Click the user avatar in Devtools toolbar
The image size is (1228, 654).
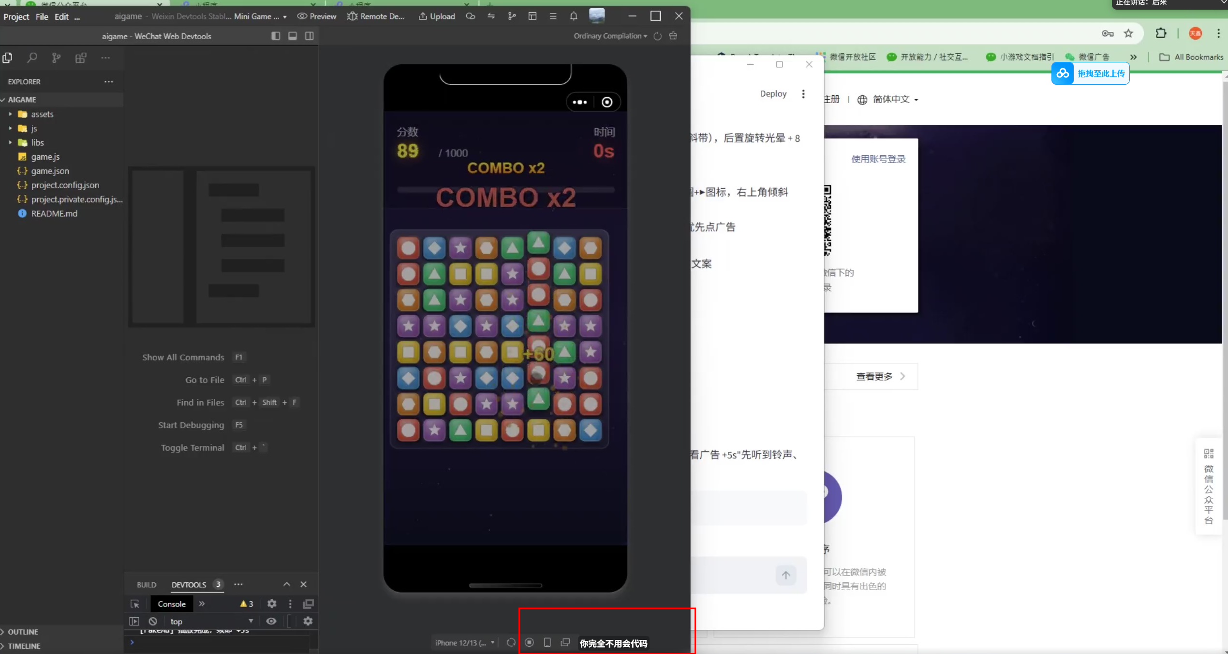(x=597, y=16)
